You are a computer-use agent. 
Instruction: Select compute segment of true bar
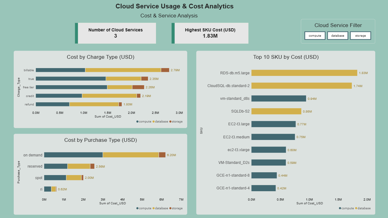(71, 79)
